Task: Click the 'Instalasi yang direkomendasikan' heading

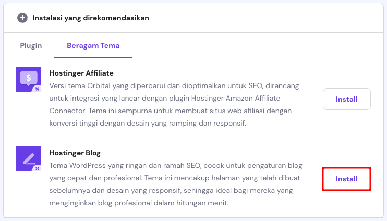Action: (x=91, y=18)
